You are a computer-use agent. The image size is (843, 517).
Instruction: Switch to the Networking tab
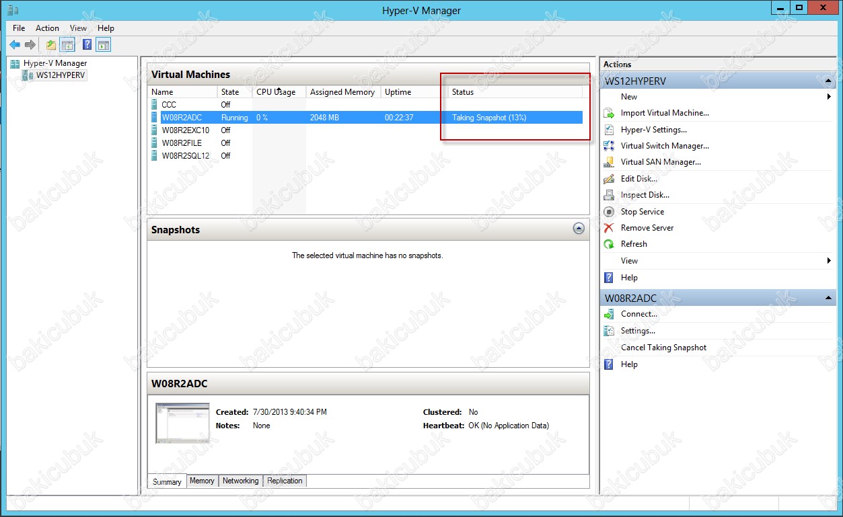[x=240, y=481]
